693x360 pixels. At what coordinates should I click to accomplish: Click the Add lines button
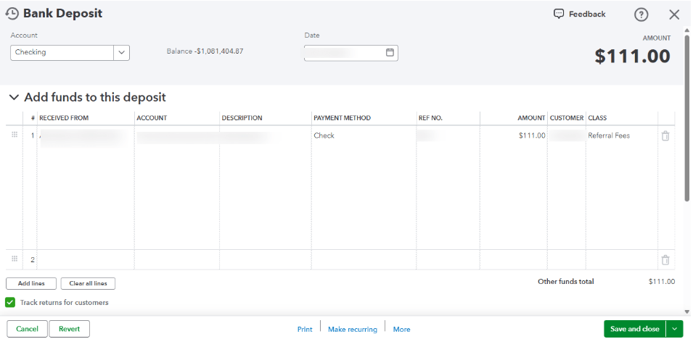[x=31, y=283]
